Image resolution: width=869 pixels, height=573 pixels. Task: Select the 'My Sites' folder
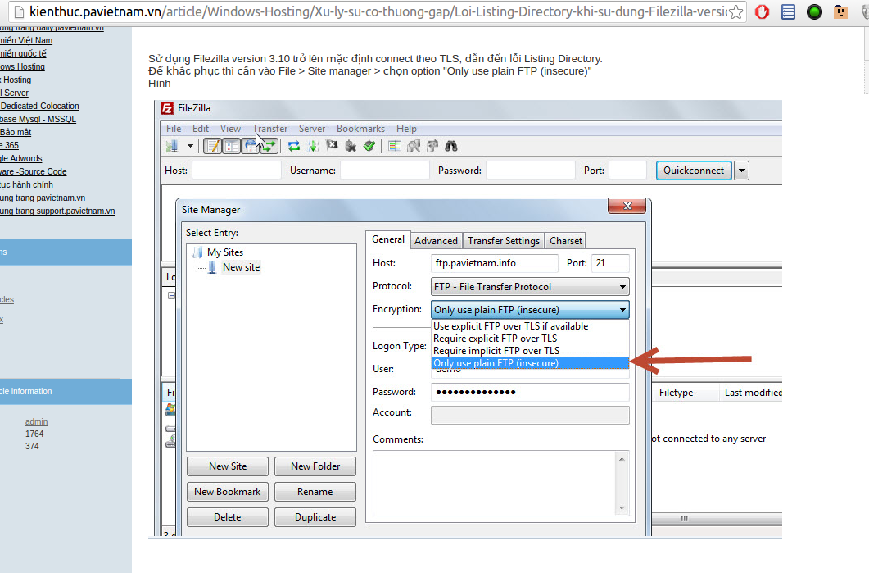click(x=225, y=252)
